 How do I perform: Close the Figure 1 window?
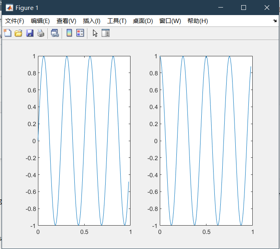pyautogui.click(x=267, y=8)
